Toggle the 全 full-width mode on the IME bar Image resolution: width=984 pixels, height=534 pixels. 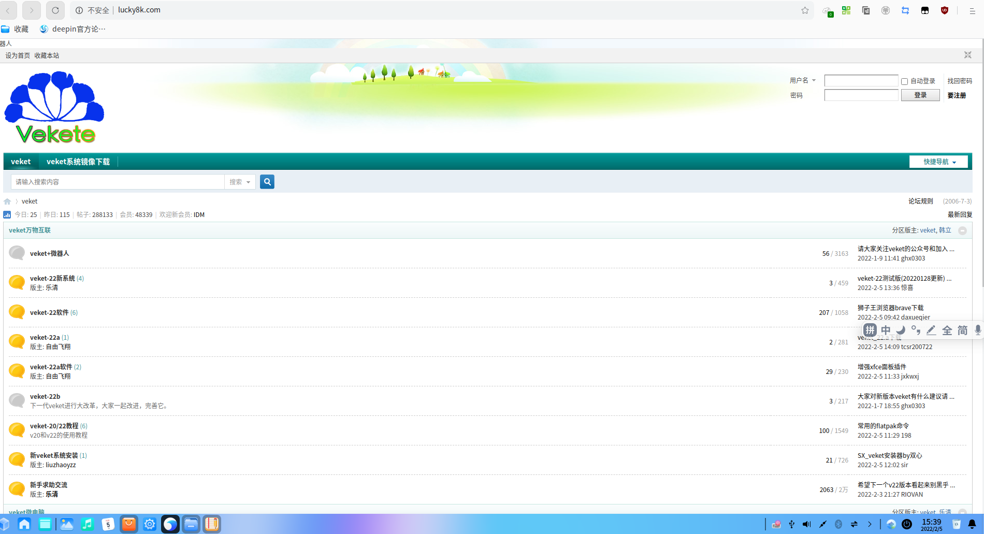coord(947,330)
